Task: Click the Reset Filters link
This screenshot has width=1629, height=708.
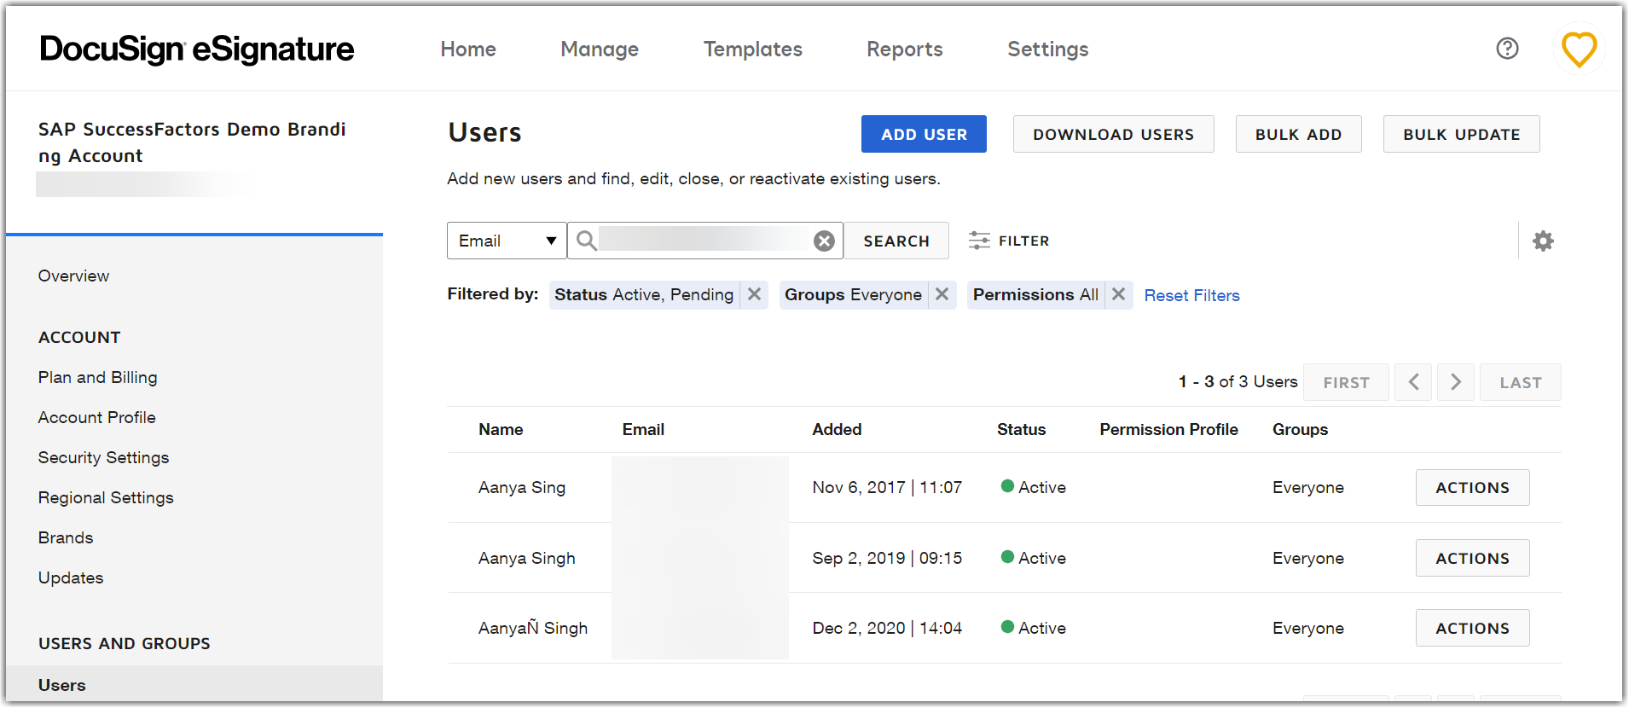Action: 1191,295
